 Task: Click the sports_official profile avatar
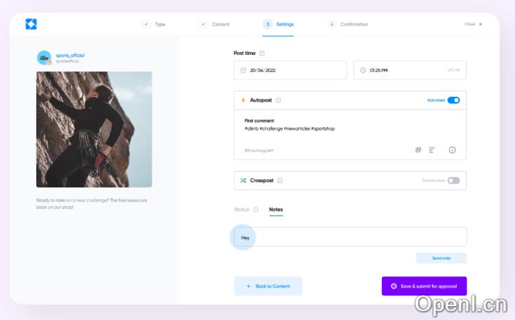[x=44, y=58]
